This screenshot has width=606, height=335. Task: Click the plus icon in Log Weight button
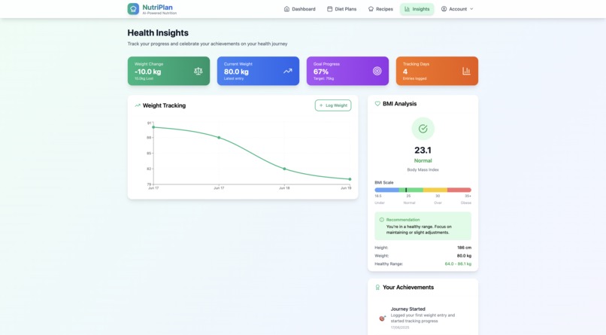pyautogui.click(x=321, y=105)
